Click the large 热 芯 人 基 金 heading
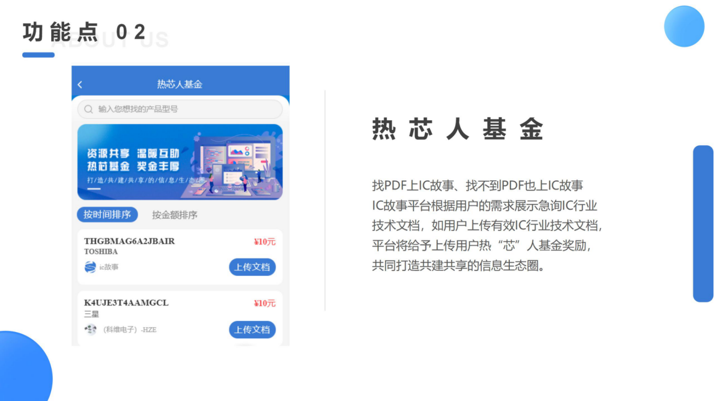Screen dimensions: 714x401 458,129
